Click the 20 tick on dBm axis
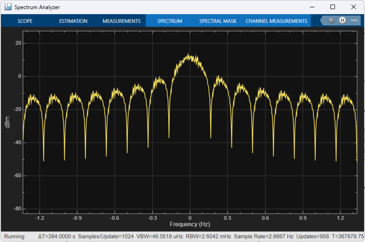Screen dimensions: 365x242 pos(18,43)
